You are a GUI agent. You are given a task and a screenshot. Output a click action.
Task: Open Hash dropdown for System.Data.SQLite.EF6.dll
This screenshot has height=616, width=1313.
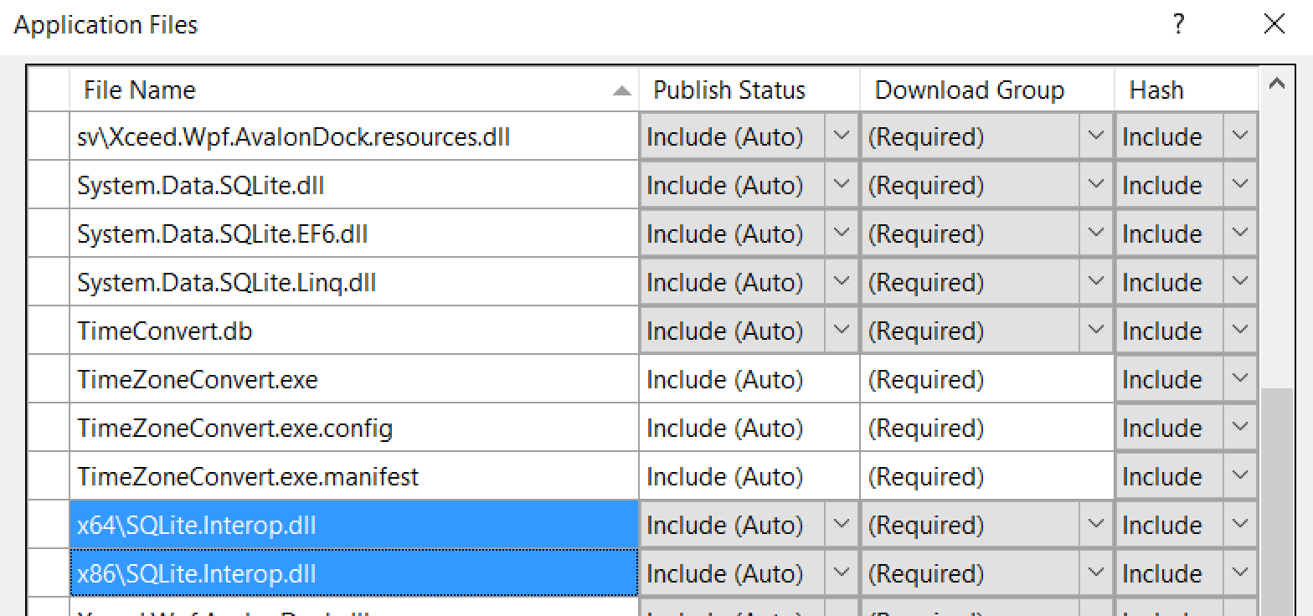(x=1240, y=234)
